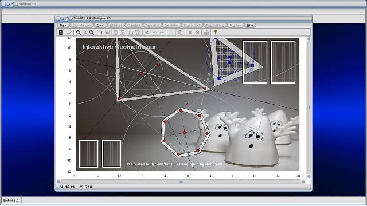Click the copy pages toolbar icon
367x206 pixels.
click(180, 33)
